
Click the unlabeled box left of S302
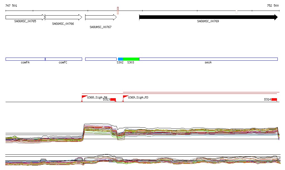coord(100,59)
